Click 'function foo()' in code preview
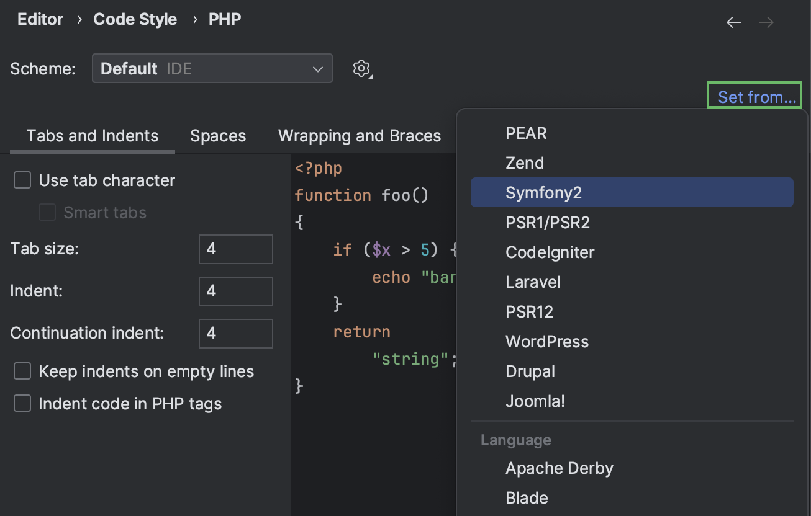The height and width of the screenshot is (516, 811). pyautogui.click(x=362, y=195)
